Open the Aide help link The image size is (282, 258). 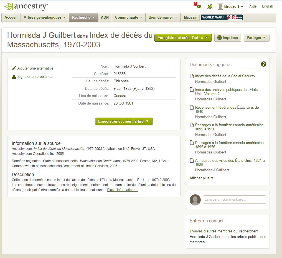point(253,6)
